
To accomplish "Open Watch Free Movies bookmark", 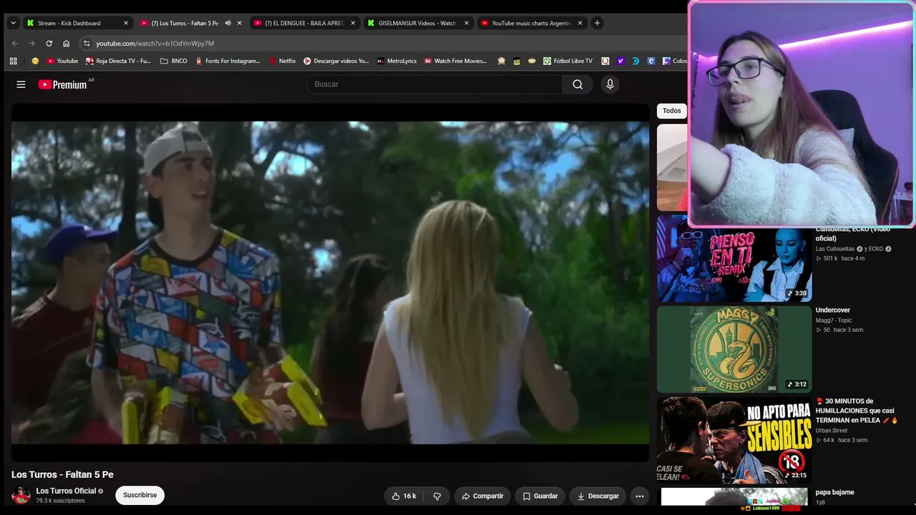I will coord(455,61).
